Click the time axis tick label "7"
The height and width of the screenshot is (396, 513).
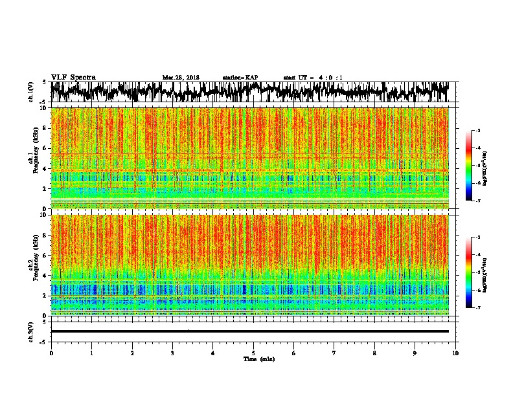pyautogui.click(x=334, y=353)
